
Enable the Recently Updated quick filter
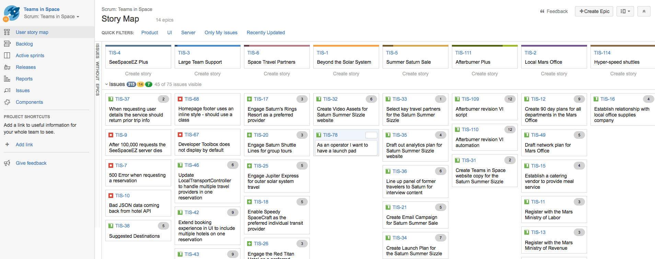pyautogui.click(x=266, y=33)
